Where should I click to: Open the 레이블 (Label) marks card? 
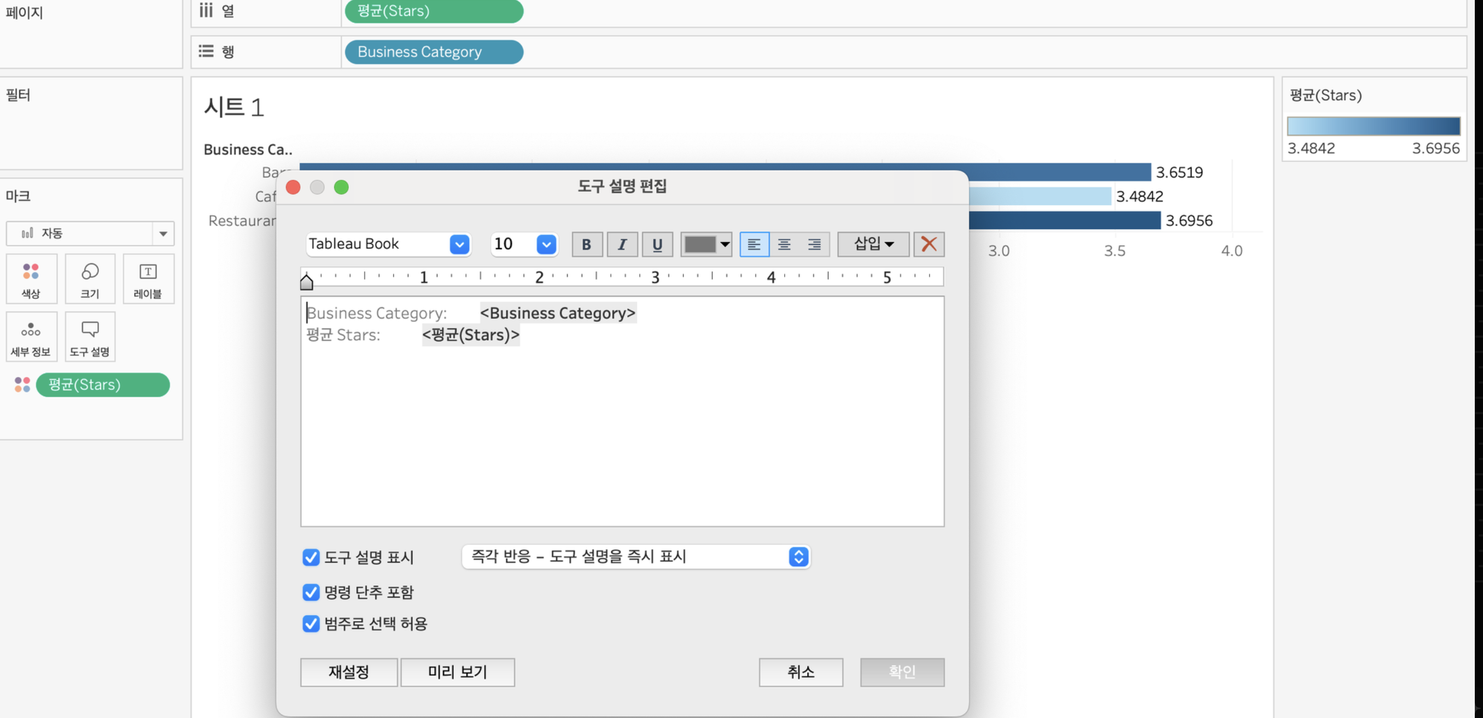pos(148,279)
